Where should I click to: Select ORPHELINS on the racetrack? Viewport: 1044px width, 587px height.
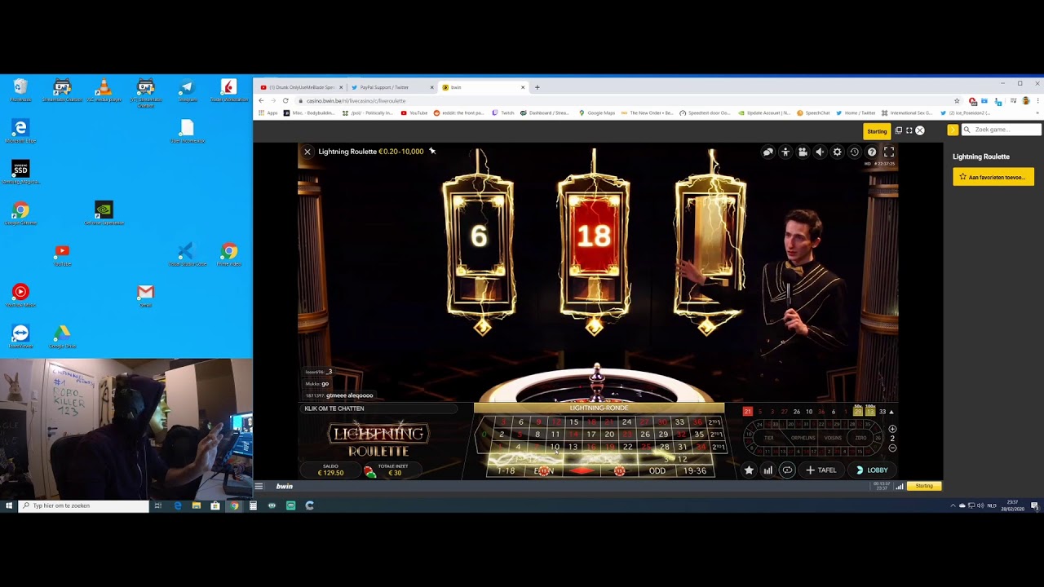[x=803, y=438]
